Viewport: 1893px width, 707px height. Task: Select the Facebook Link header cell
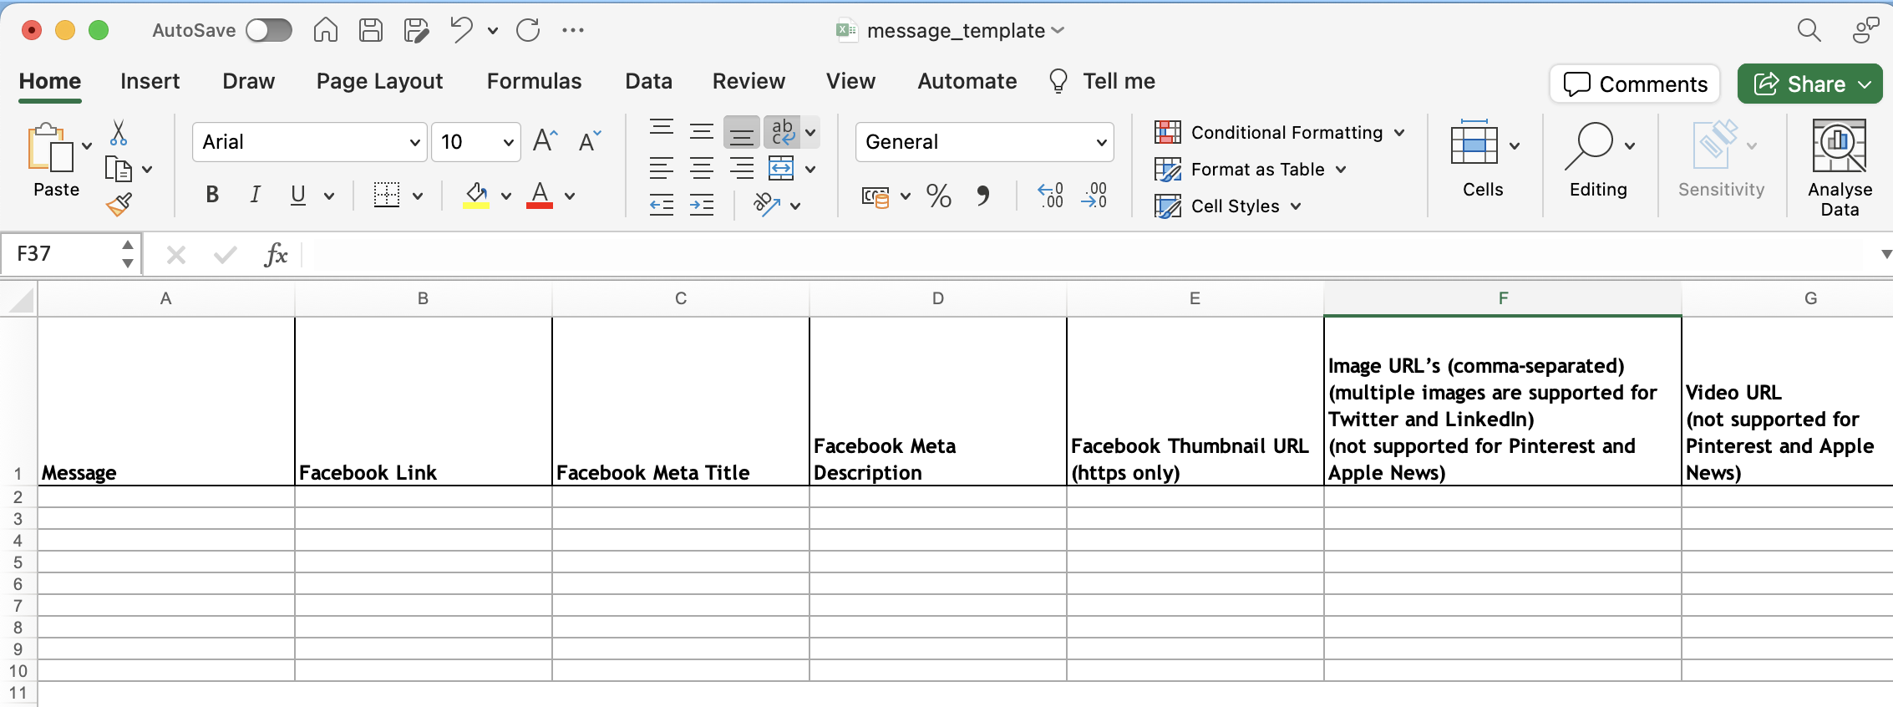point(424,402)
